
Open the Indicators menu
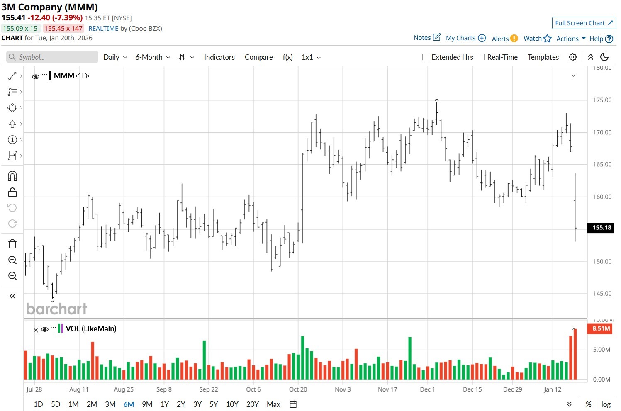click(x=219, y=57)
